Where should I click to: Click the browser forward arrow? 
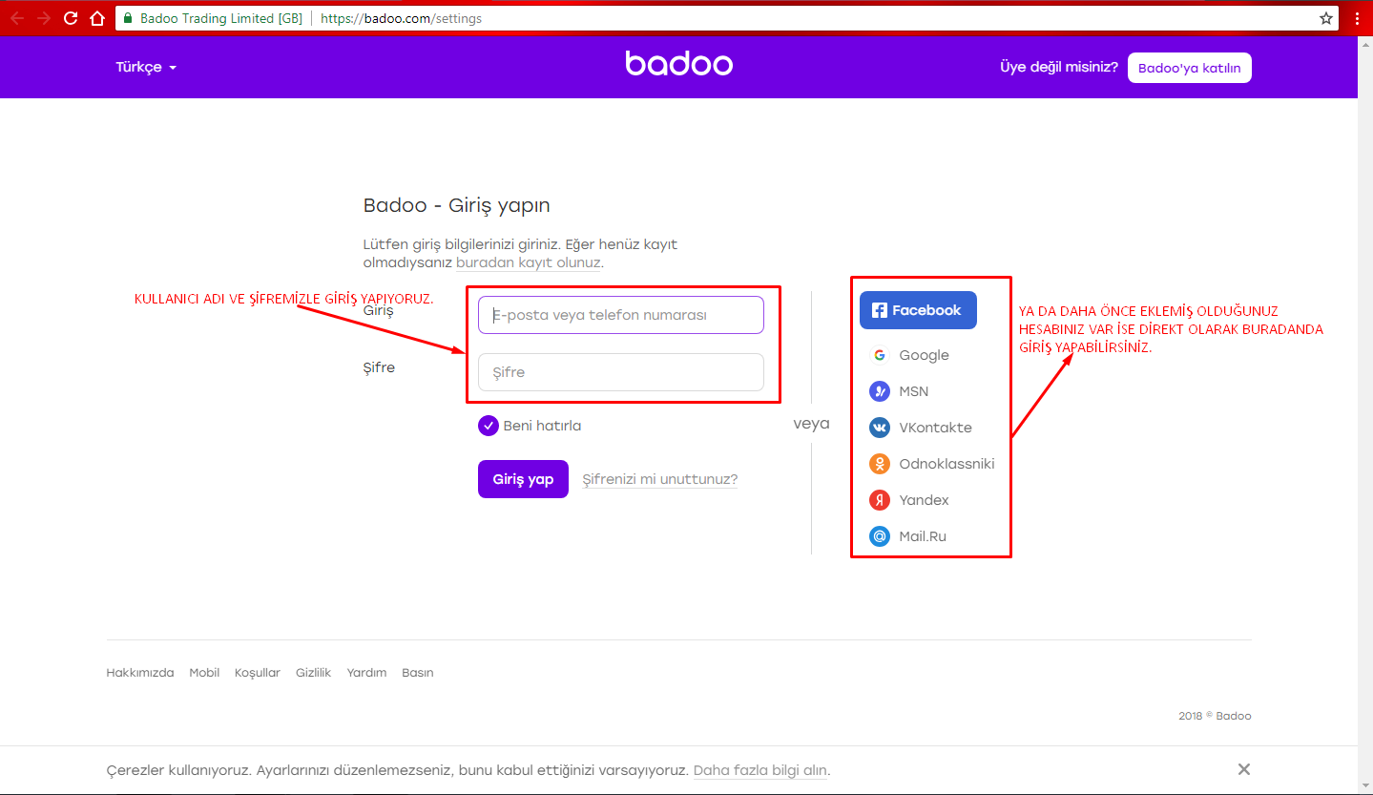pos(44,18)
